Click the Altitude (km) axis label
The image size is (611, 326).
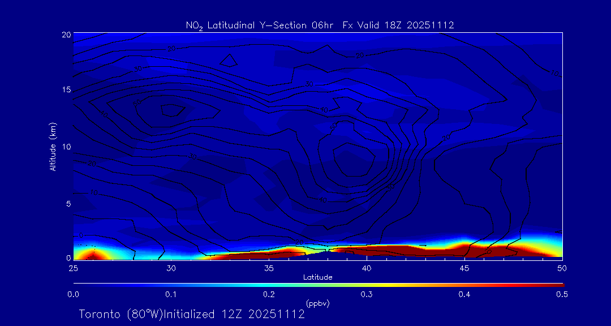pos(53,146)
